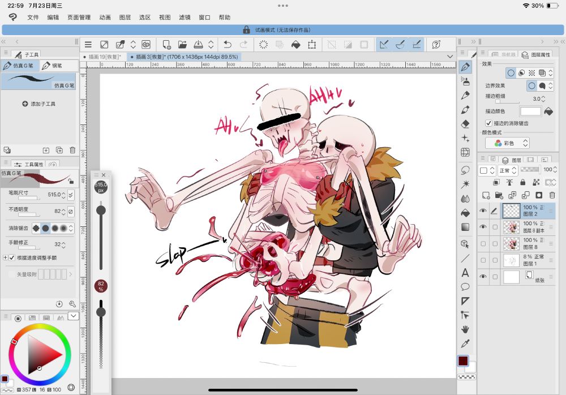Viewport: 566px width, 395px height.
Task: Adjust 描边粗细 3.0 stepper arrows
Action: pyautogui.click(x=543, y=98)
